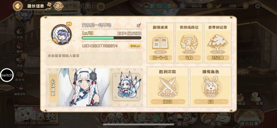Click the 心仪团员 favorite character banner

94,87
